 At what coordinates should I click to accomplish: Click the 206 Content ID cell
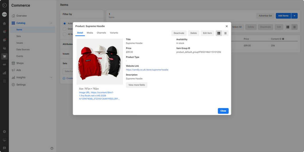tap(273, 46)
